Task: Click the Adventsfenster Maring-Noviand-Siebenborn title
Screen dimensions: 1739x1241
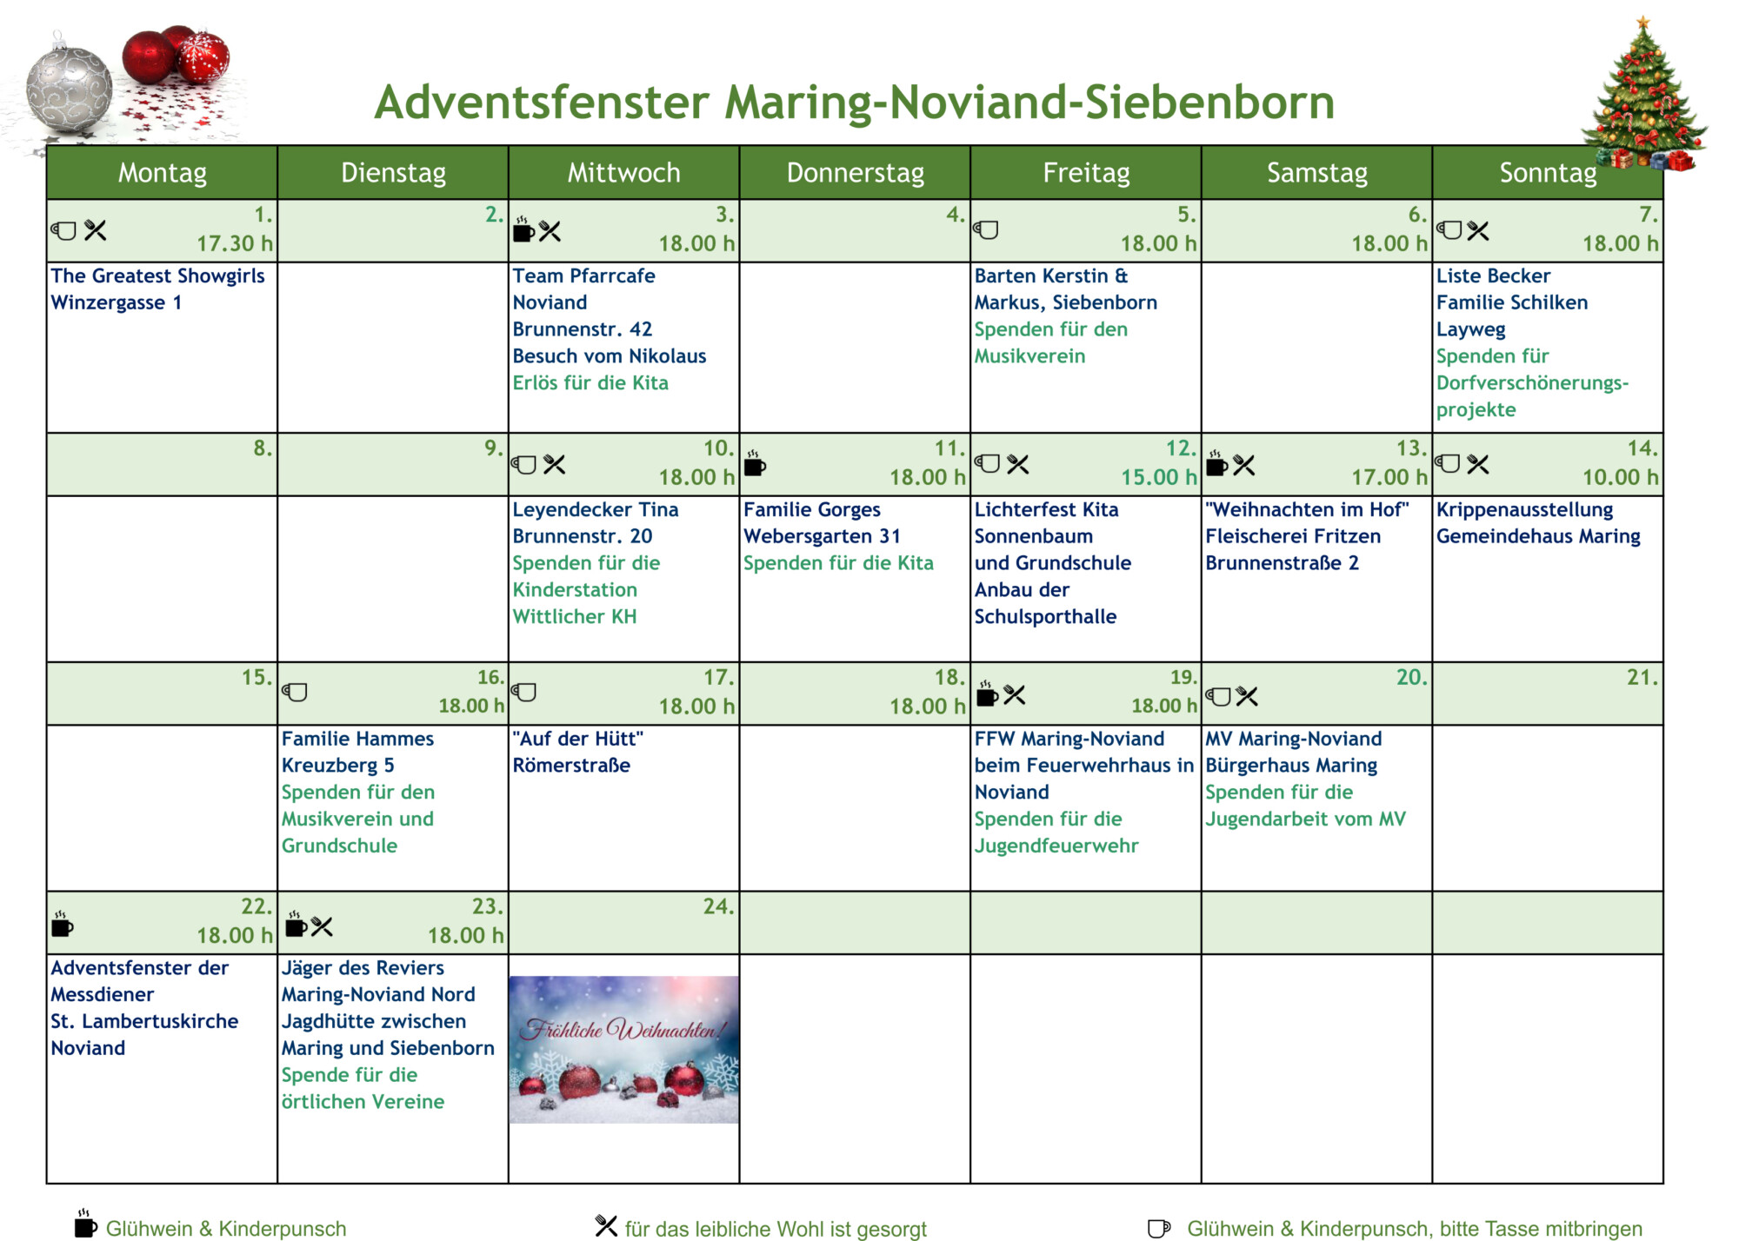Action: pos(854,102)
